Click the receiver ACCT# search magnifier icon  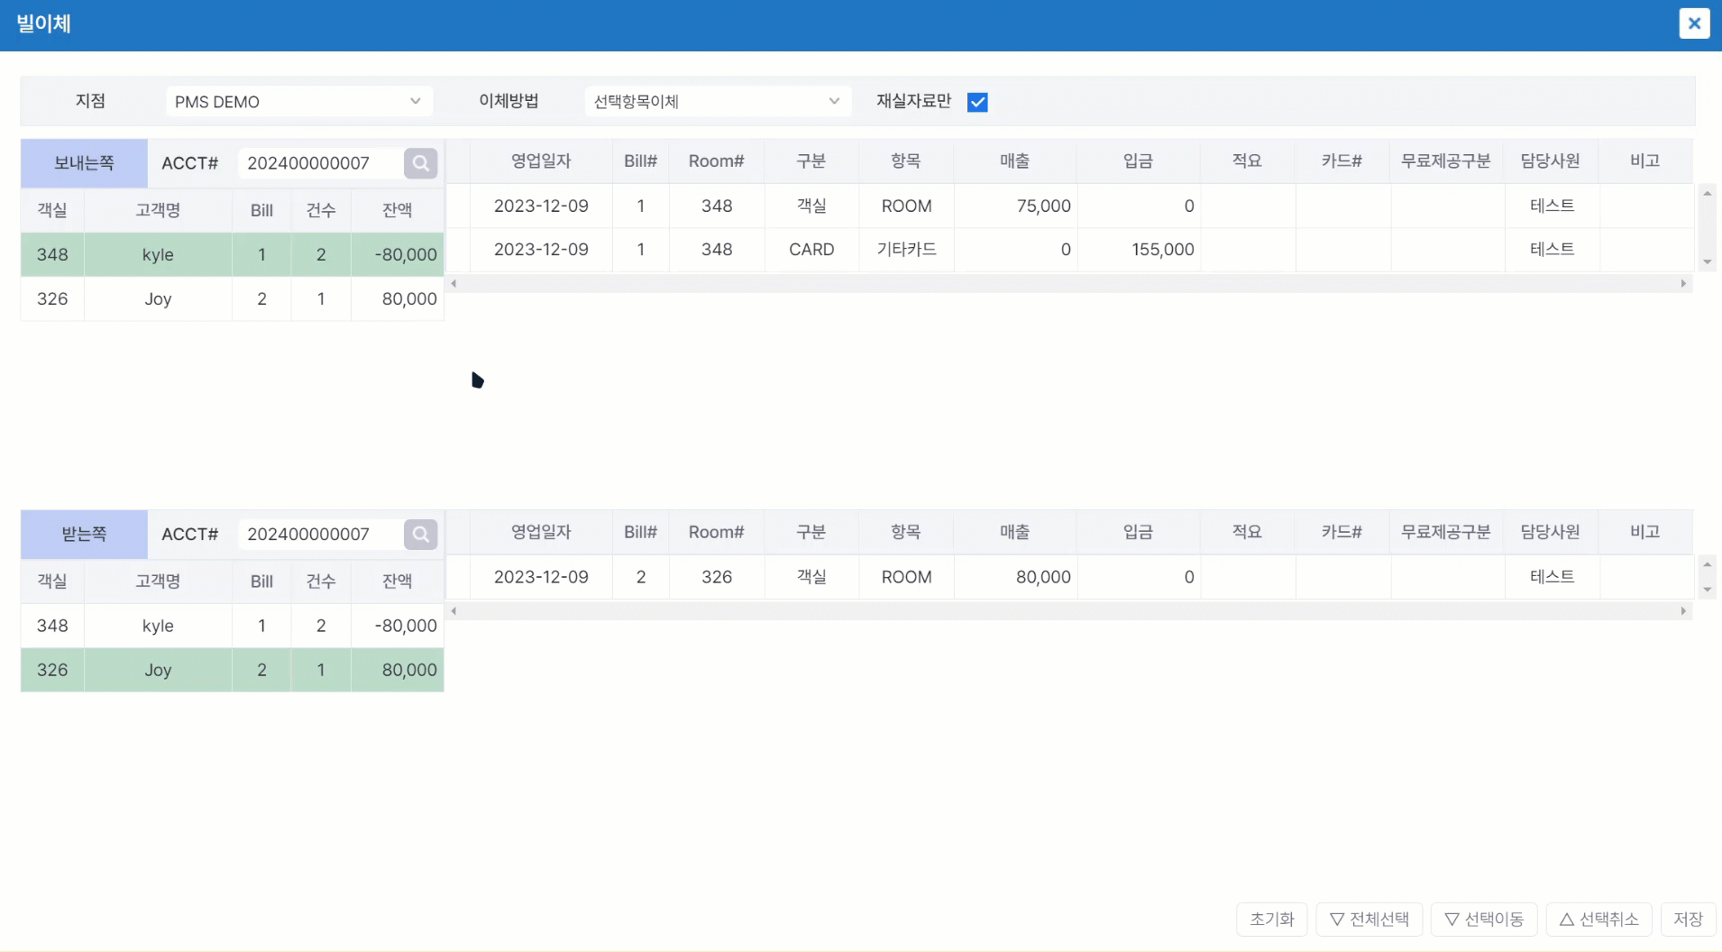(x=420, y=535)
